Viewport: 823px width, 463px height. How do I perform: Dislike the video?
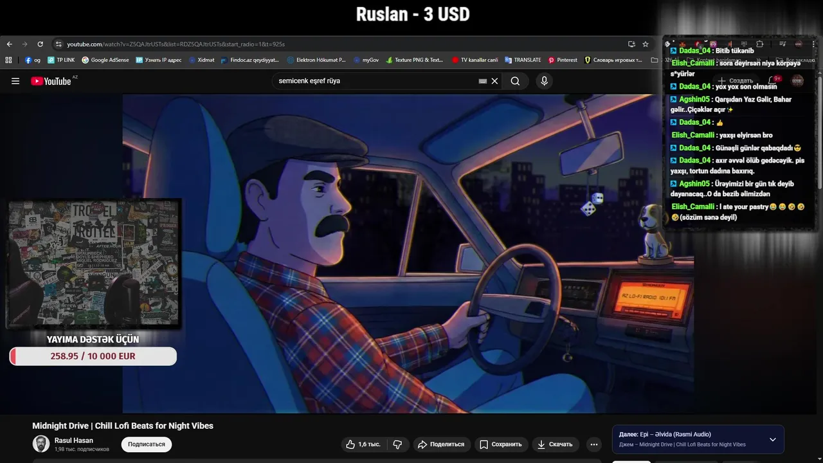(x=397, y=444)
